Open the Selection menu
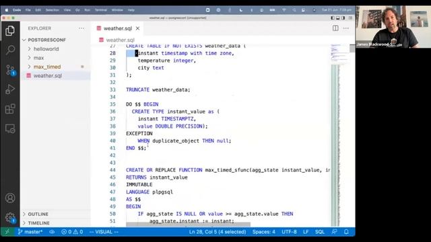The width and height of the screenshot is (431, 242). (53, 10)
